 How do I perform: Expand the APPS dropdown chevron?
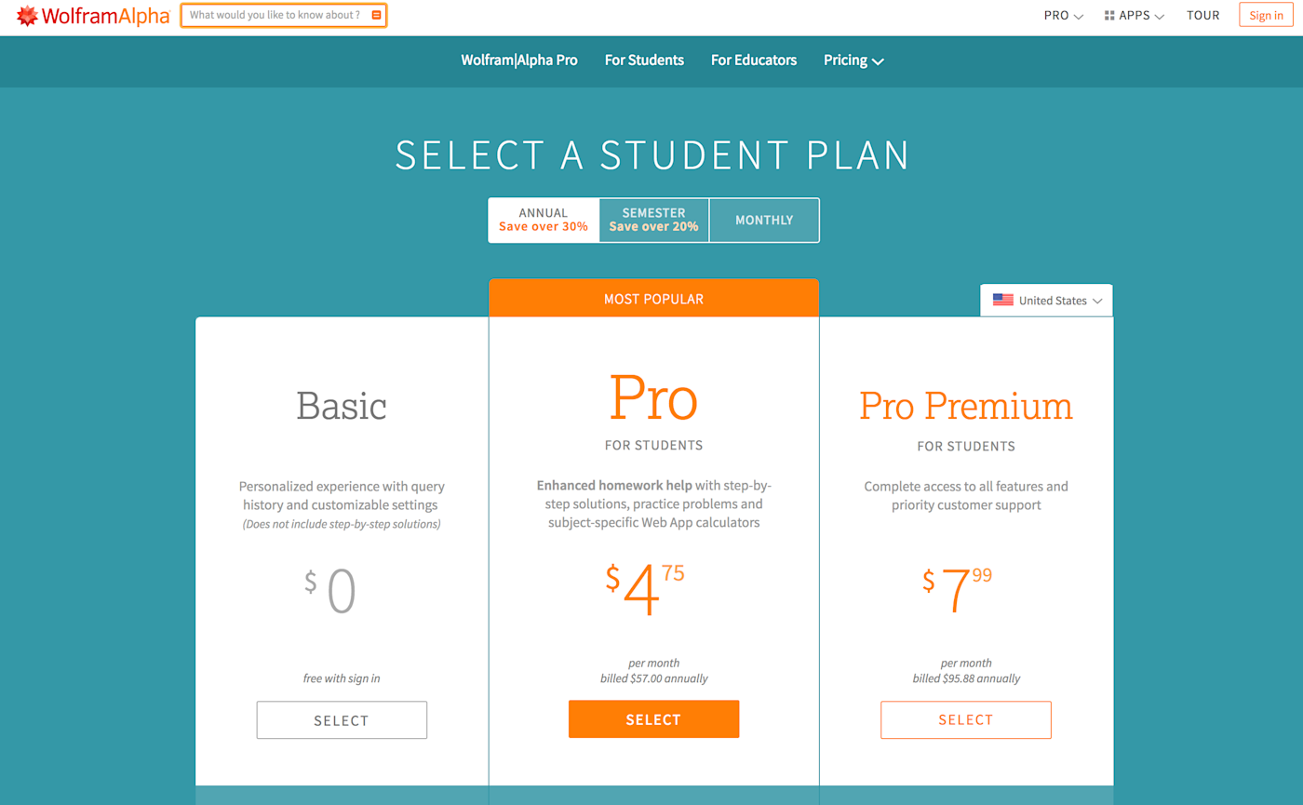pyautogui.click(x=1160, y=17)
